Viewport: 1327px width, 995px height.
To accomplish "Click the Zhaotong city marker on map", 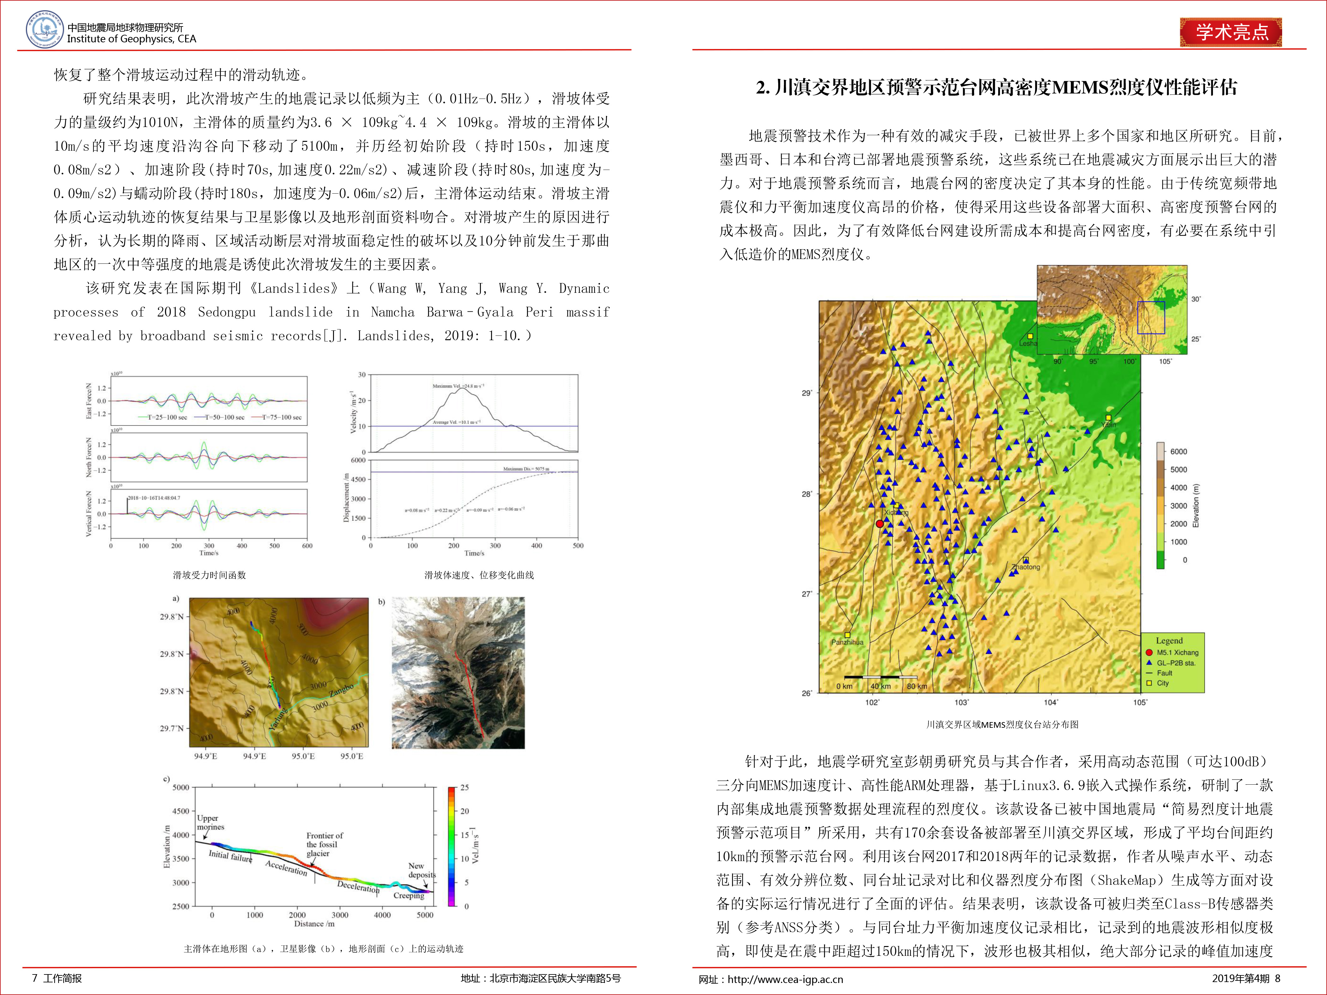I will click(x=1026, y=560).
